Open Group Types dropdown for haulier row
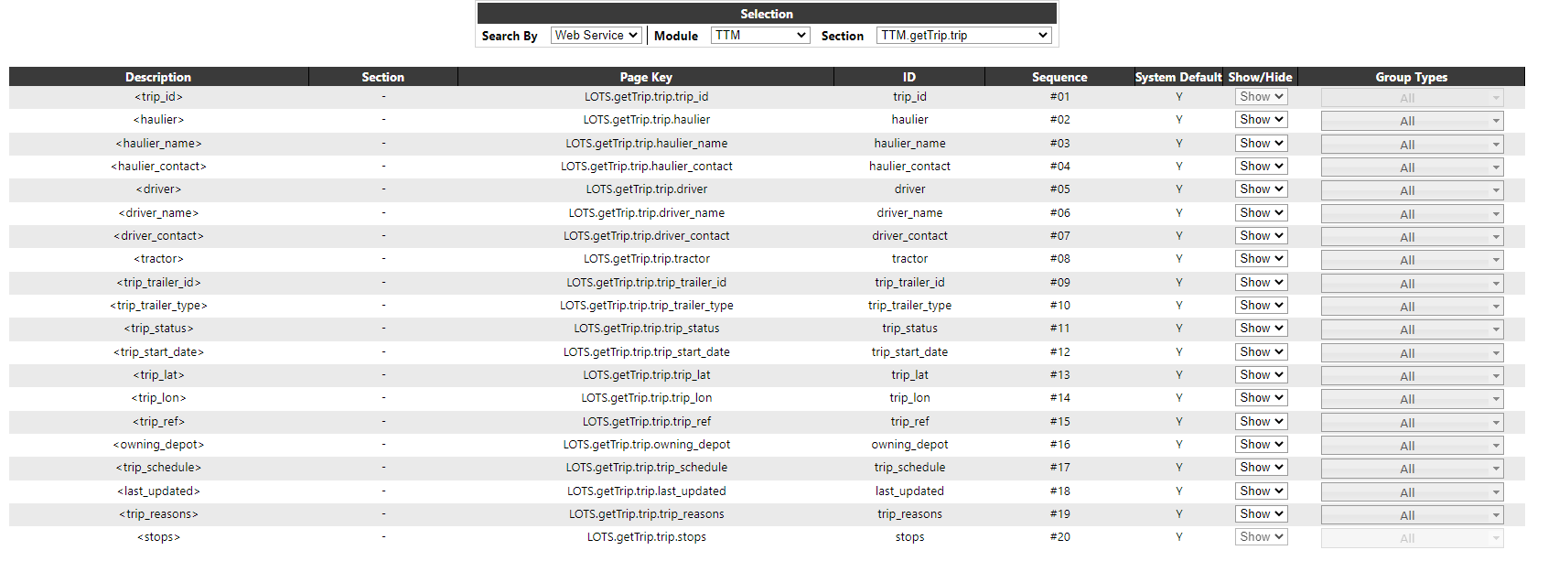1548x561 pixels. [1412, 121]
